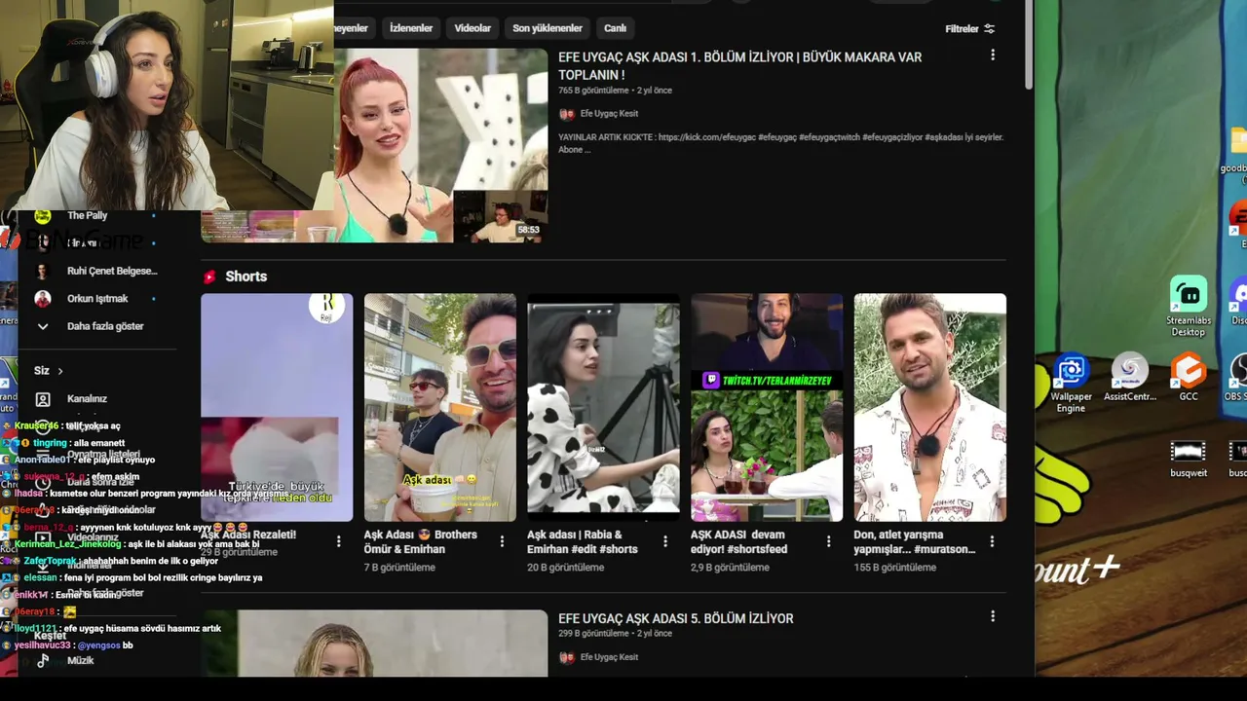Play the 'Rabia & Emirhan' short thumbnail
Screen dimensions: 1247x701
pyautogui.click(x=604, y=408)
